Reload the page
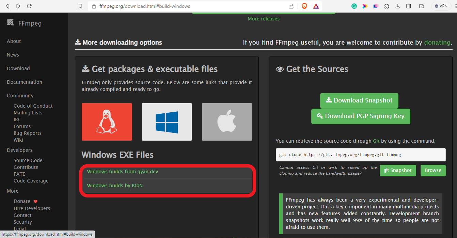Viewport: 457px width, 238px height. tap(29, 6)
